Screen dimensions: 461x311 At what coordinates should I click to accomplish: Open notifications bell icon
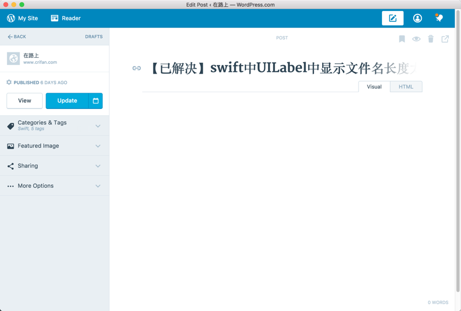point(439,18)
